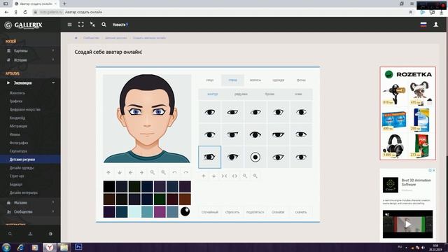Click the Gallerix logo

[x=24, y=25]
